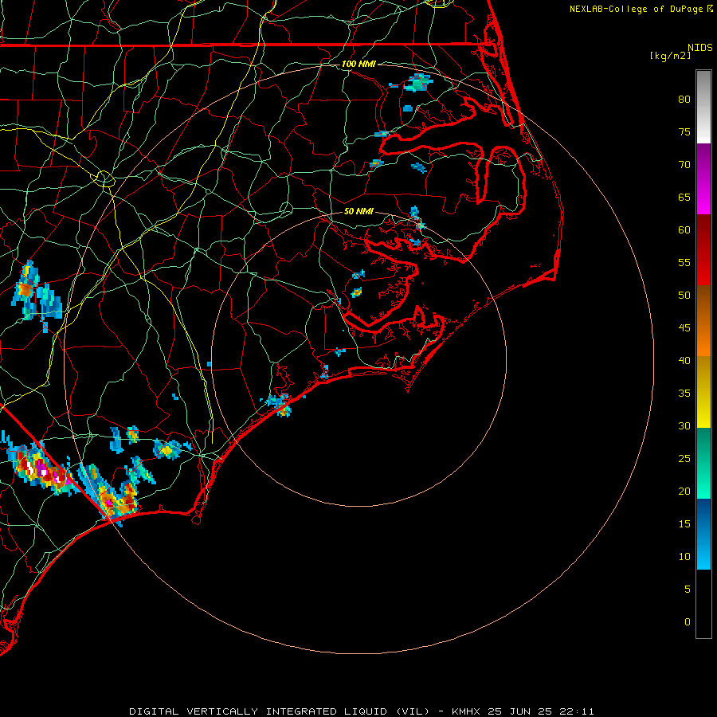Viewport: 717px width, 717px height.
Task: Pick the green segment of the color scale
Action: 703,463
